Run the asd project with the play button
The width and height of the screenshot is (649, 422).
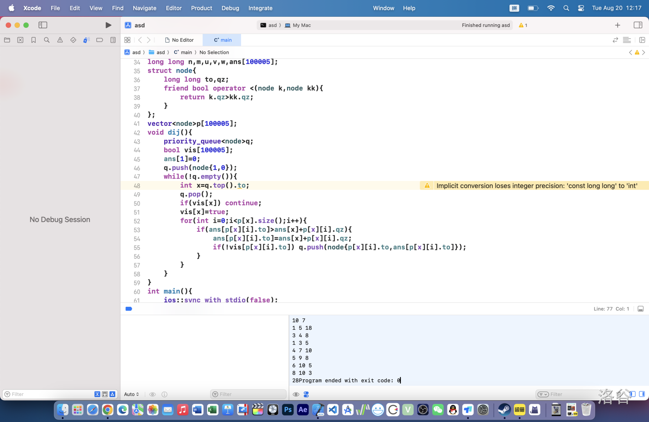pyautogui.click(x=108, y=25)
